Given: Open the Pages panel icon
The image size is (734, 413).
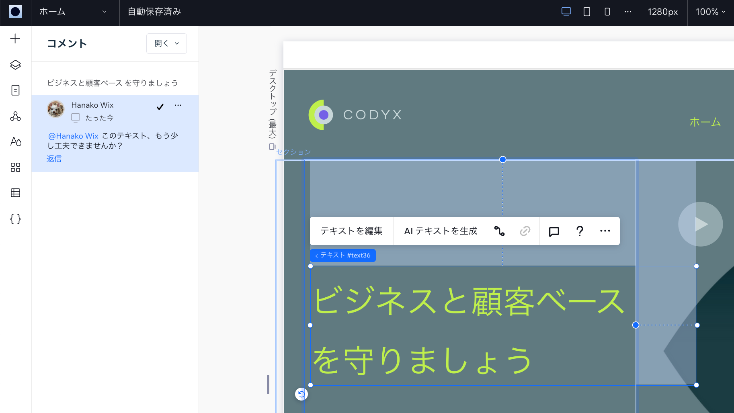Looking at the screenshot, I should pyautogui.click(x=15, y=90).
